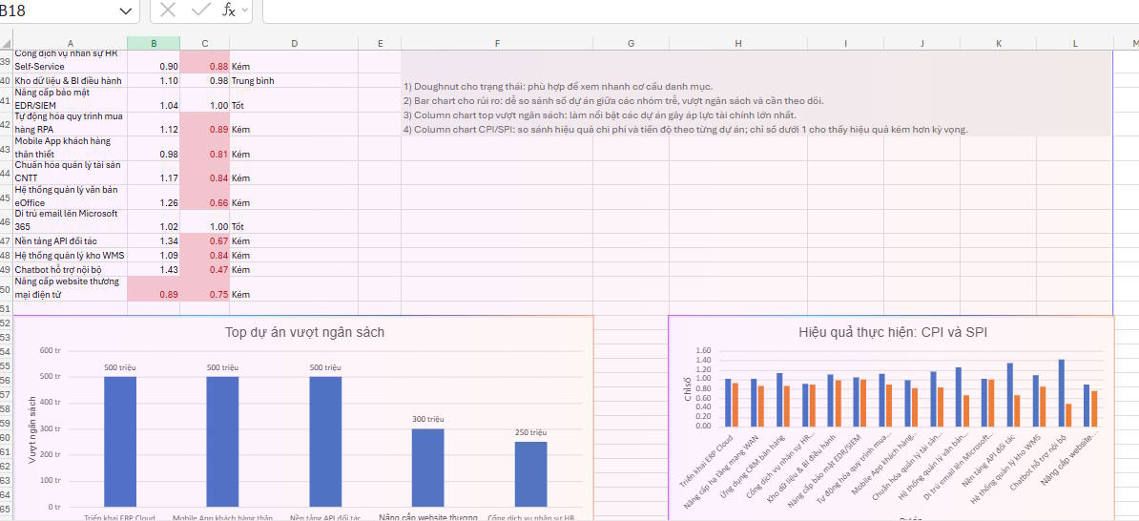The image size is (1139, 521).
Task: Select the 'Trung bình' status cell
Action: coord(294,81)
